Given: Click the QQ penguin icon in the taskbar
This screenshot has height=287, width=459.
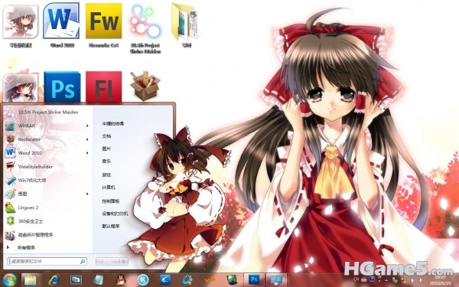Looking at the screenshot, I should pyautogui.click(x=121, y=279).
